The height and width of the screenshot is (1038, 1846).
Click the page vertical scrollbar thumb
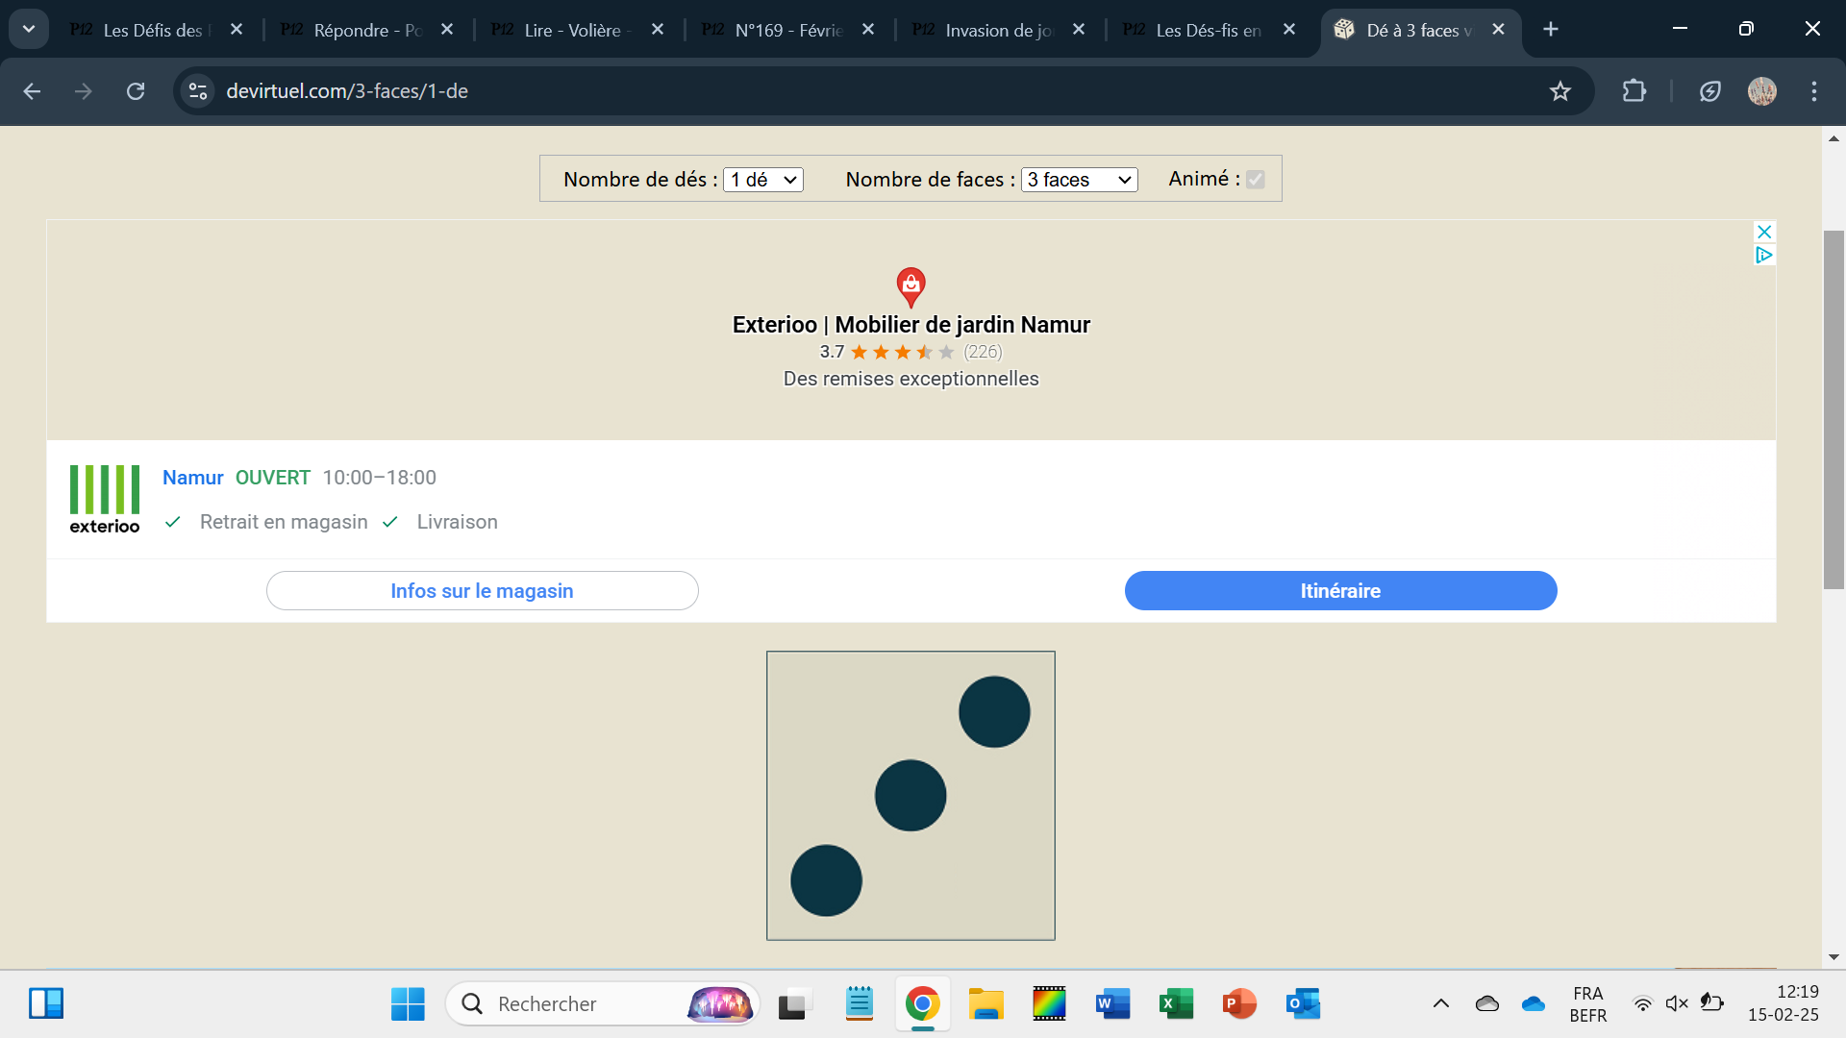tap(1834, 408)
